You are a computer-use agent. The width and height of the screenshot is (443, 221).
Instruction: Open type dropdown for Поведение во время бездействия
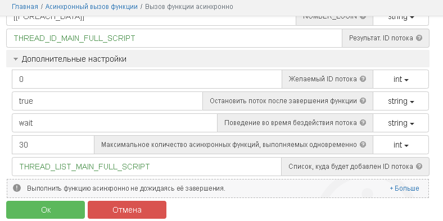[x=401, y=123]
